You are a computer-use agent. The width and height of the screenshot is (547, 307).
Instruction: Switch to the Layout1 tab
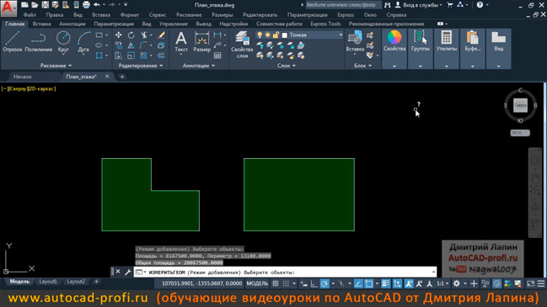tap(48, 281)
